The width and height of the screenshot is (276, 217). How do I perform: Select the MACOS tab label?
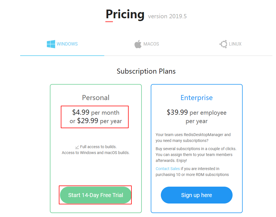[151, 44]
